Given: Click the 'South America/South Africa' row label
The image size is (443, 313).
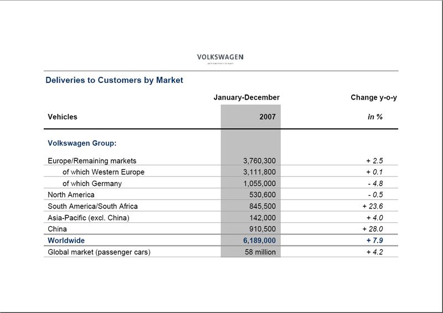Looking at the screenshot, I should coord(93,206).
